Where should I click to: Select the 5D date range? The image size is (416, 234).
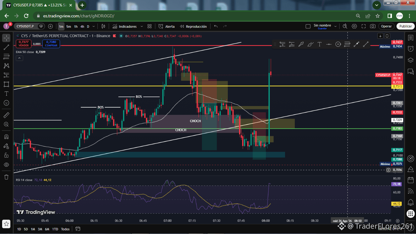(x=26, y=229)
